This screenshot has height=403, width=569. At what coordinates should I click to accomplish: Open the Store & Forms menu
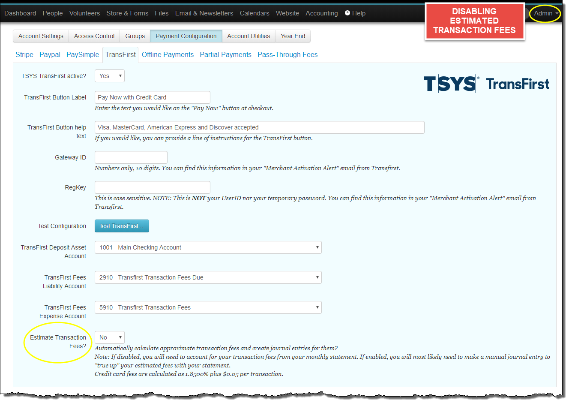127,13
